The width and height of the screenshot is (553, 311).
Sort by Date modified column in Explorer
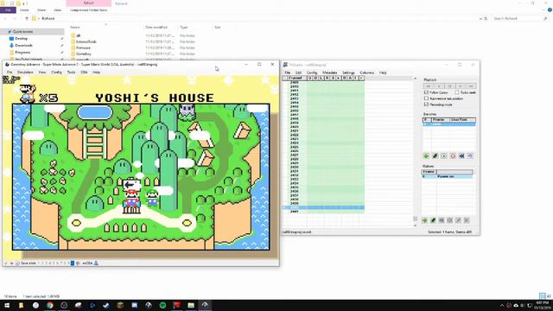tap(156, 27)
